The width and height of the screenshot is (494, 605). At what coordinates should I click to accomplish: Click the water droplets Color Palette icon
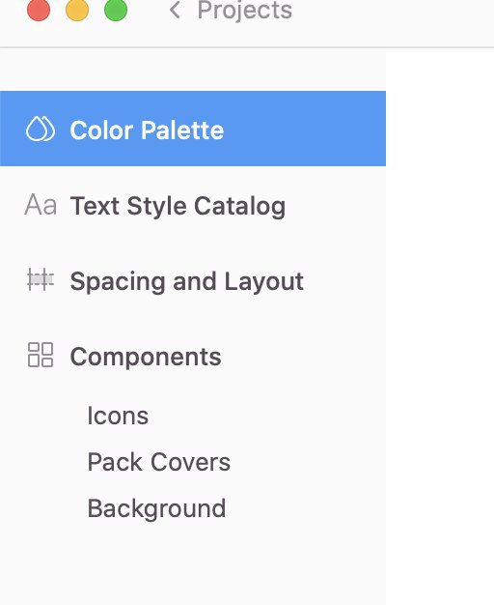click(x=41, y=129)
